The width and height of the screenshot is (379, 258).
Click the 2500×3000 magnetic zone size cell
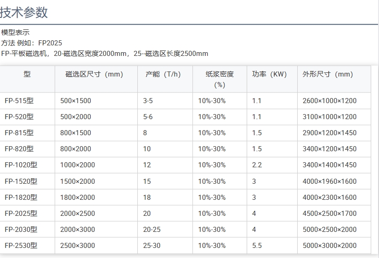78,246
